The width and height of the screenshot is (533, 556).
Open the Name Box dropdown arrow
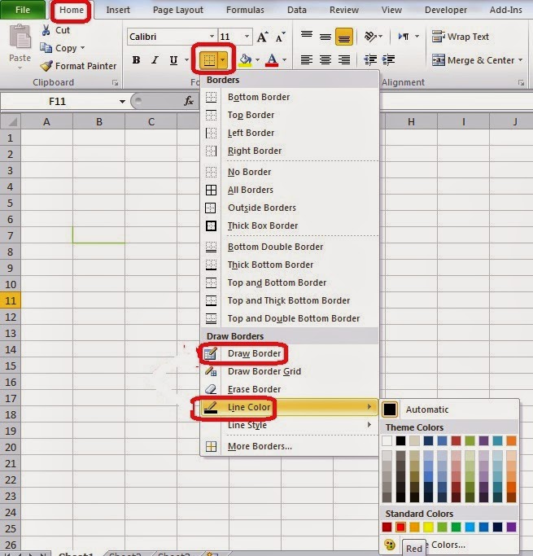coord(122,102)
